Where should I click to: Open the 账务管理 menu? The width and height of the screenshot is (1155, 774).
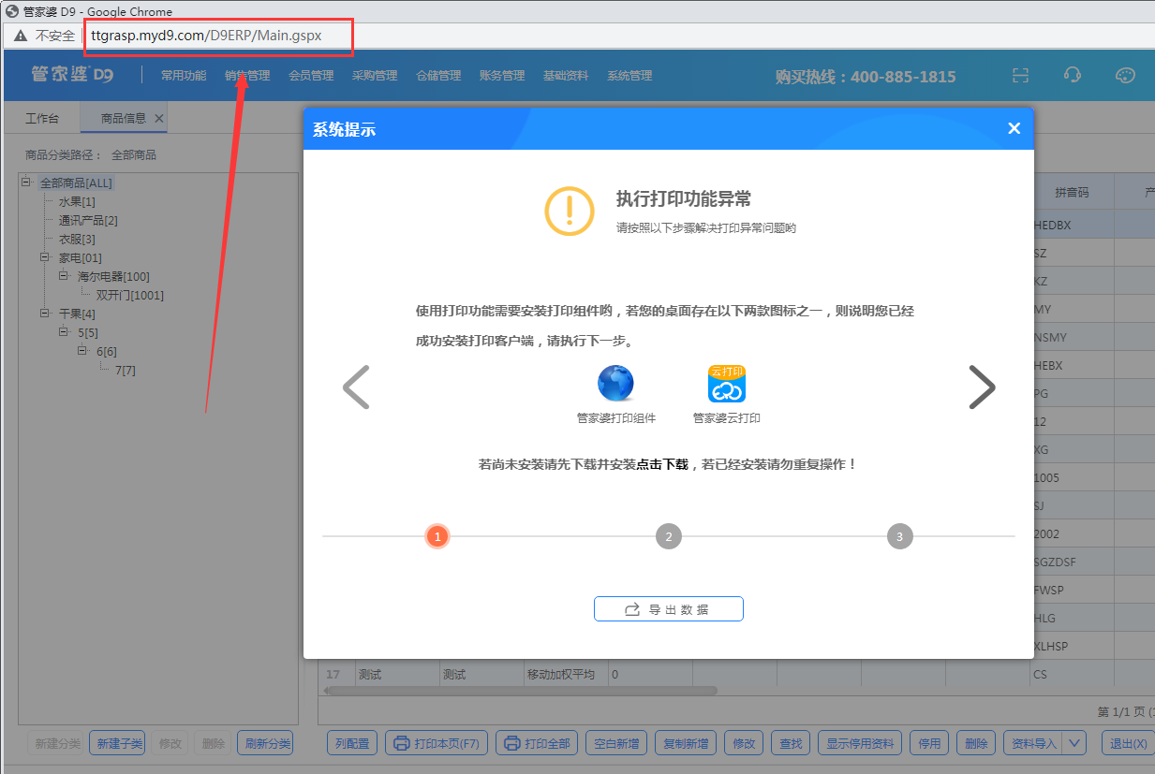point(502,76)
